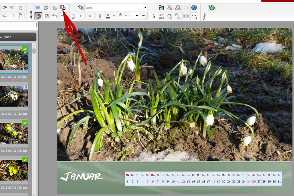Click the scissors cut icon
This screenshot has height=196, width=294.
click(5, 16)
